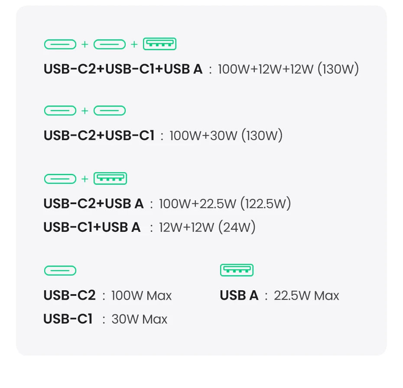
Task: Click the first USB-C icon in the three-port row
Action: pos(60,44)
